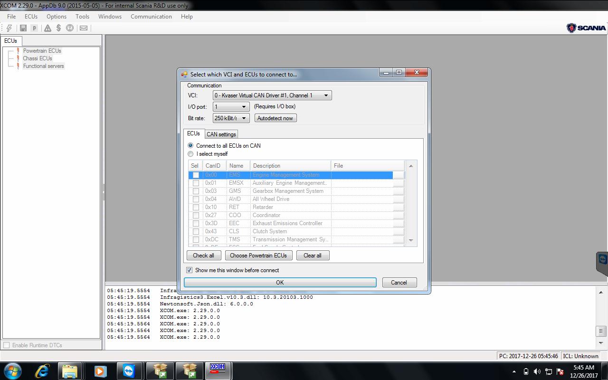The height and width of the screenshot is (380, 608).
Task: Check the RET Retarder row checkbox
Action: 196,207
